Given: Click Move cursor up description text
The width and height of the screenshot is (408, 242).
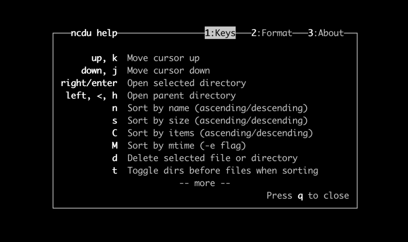Looking at the screenshot, I should [x=163, y=58].
